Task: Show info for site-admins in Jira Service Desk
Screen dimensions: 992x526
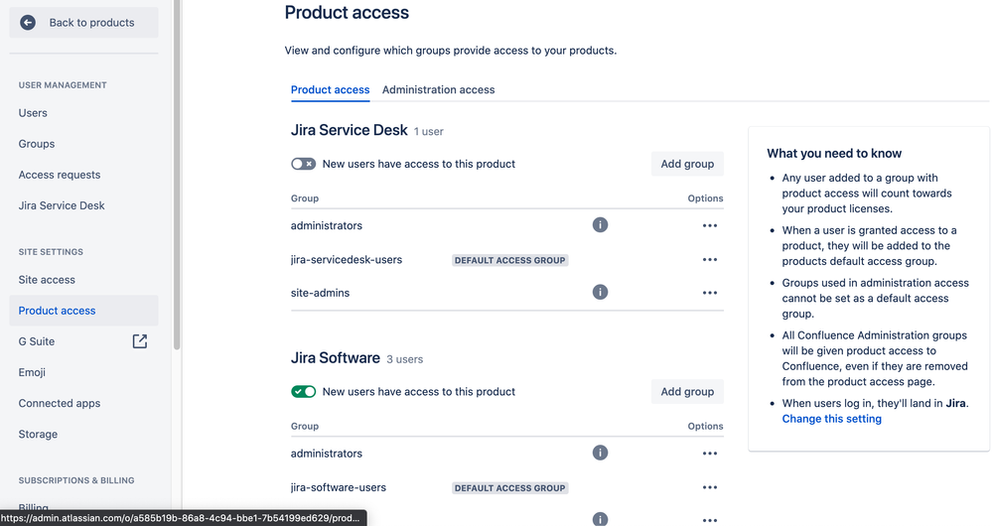Action: coord(600,292)
